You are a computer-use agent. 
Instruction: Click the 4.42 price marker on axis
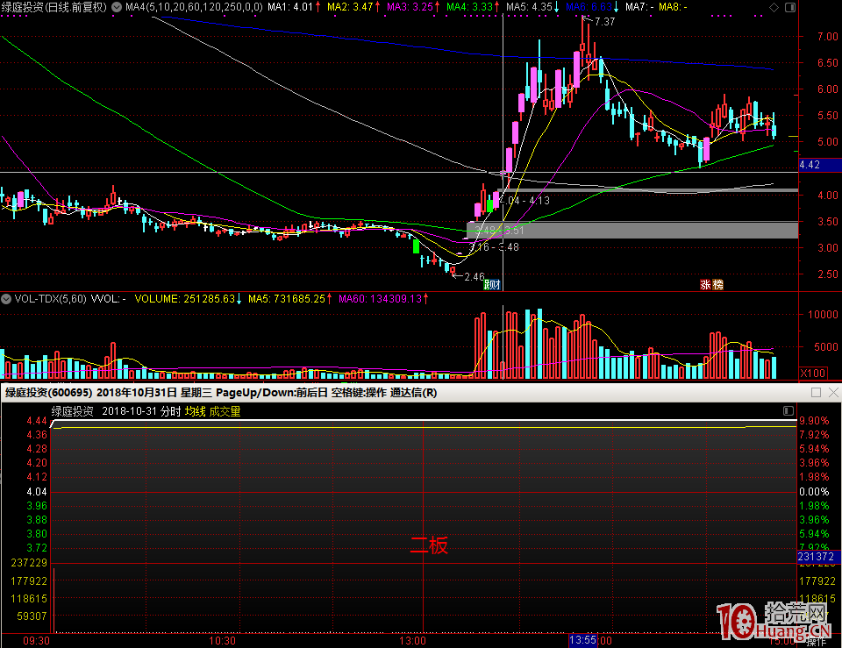click(x=810, y=164)
